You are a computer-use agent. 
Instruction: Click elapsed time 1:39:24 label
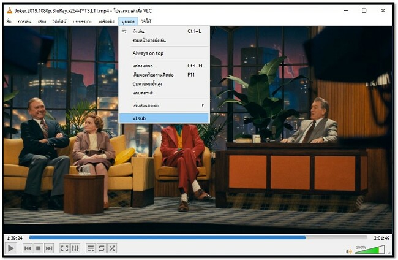pos(15,238)
